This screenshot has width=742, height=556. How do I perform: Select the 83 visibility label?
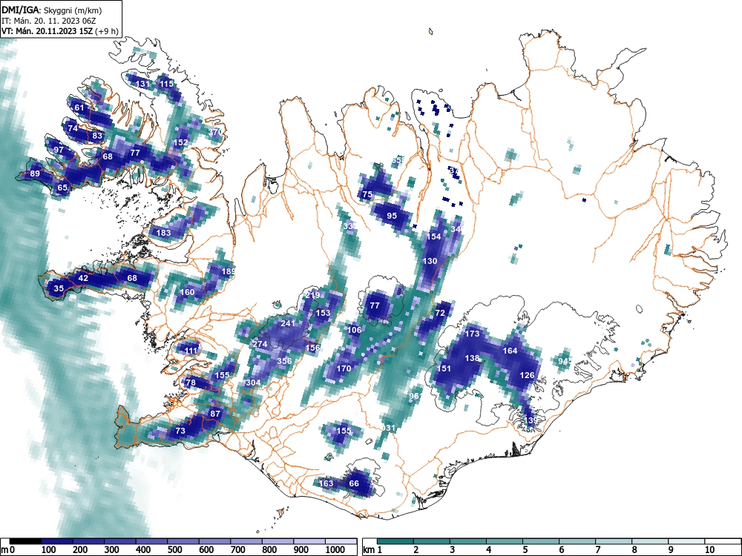(97, 136)
